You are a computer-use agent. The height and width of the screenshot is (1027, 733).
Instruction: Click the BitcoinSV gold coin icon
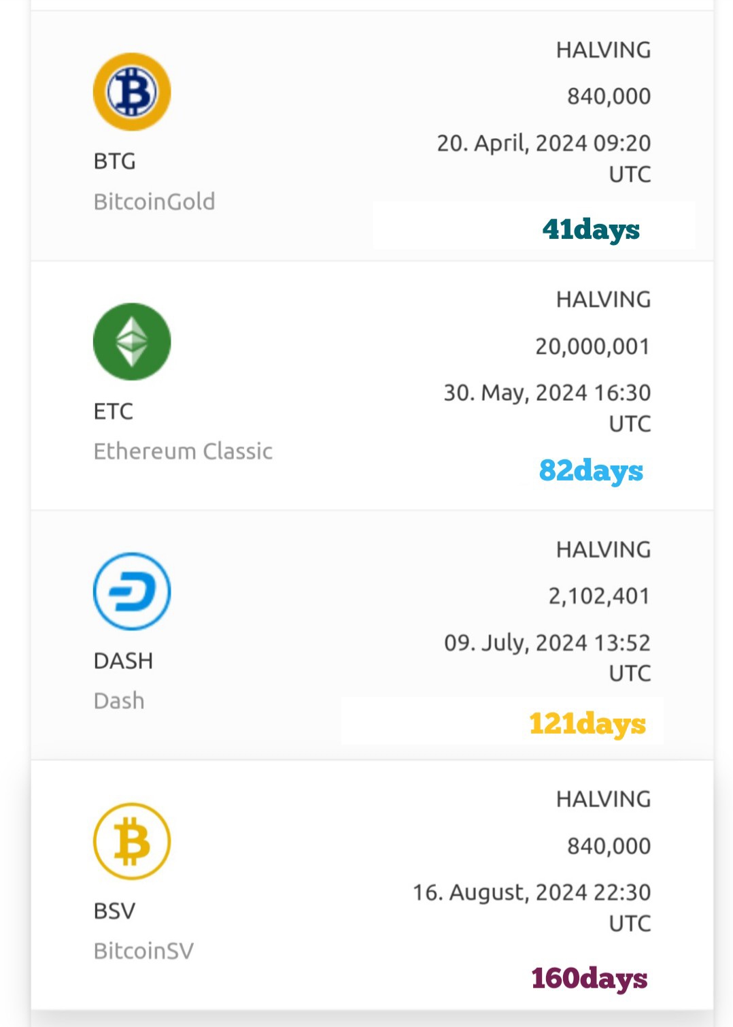(132, 841)
